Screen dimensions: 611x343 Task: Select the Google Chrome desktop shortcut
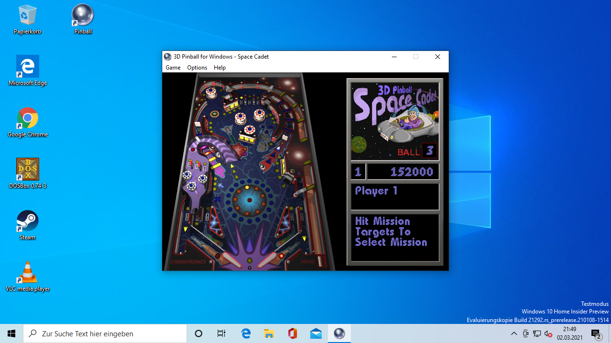coord(28,122)
